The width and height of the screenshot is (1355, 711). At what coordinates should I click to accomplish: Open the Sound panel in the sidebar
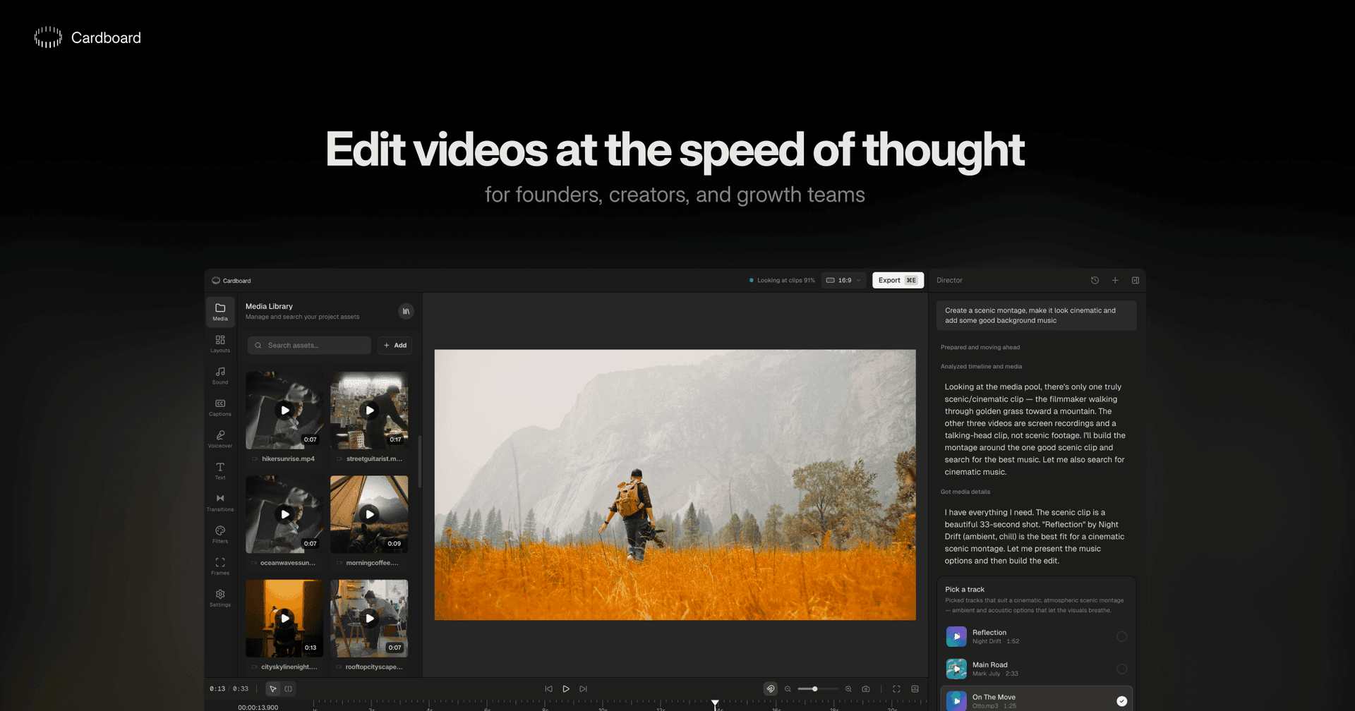[x=219, y=376]
